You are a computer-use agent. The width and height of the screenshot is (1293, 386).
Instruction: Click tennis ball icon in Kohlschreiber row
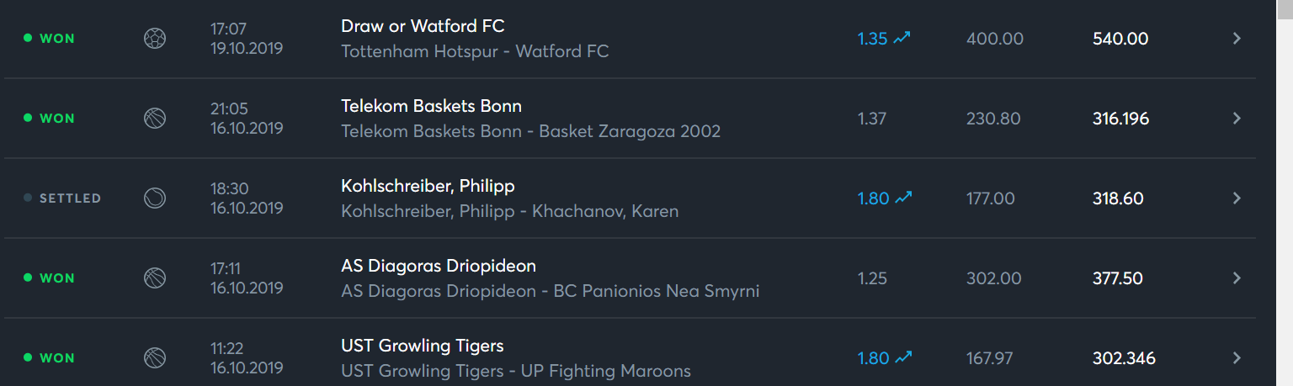pyautogui.click(x=155, y=198)
